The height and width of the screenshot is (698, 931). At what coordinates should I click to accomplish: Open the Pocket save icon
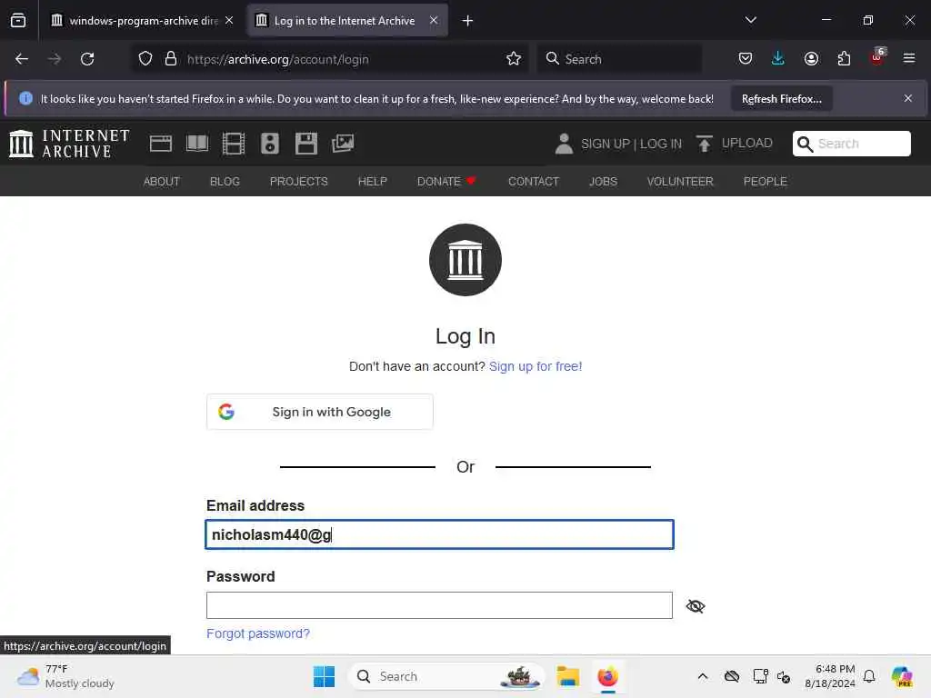(746, 59)
